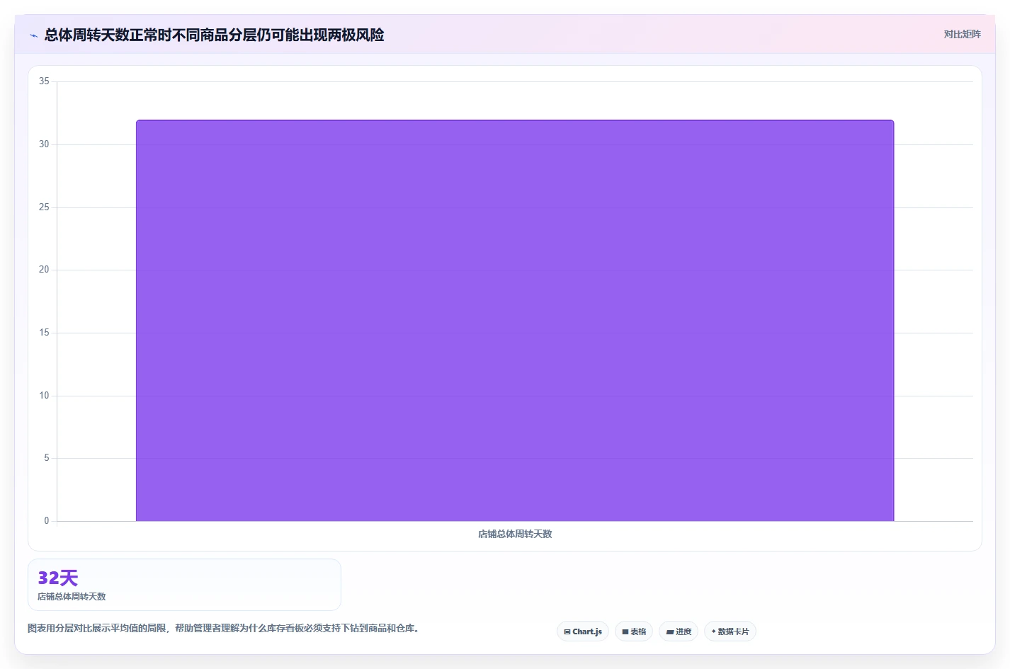Click the title 总体周转天数正常时不同商品分层仍可能出现两极风险

click(214, 35)
